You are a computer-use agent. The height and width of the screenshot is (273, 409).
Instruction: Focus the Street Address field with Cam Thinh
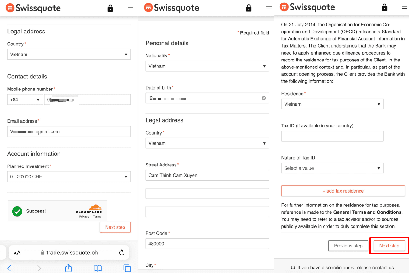pyautogui.click(x=207, y=175)
